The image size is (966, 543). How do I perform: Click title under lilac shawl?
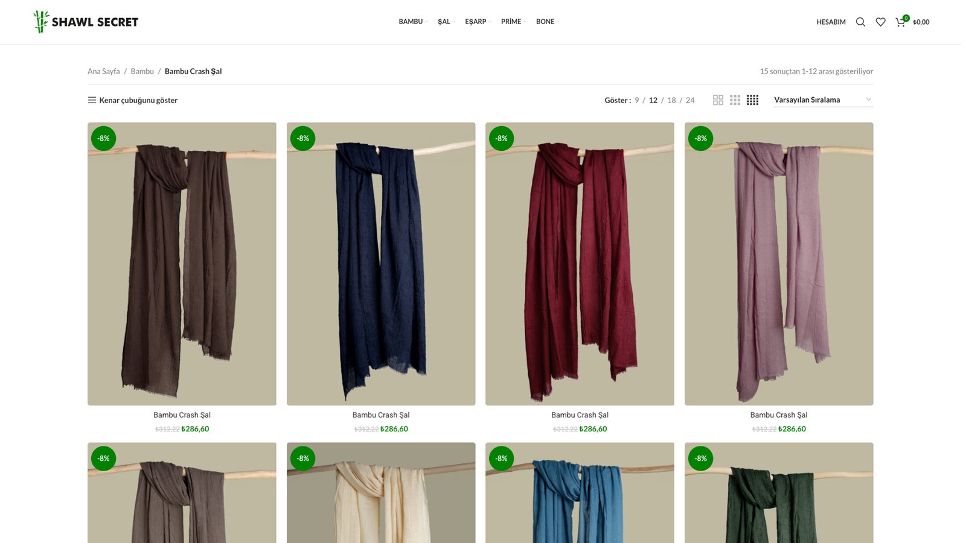tap(779, 415)
